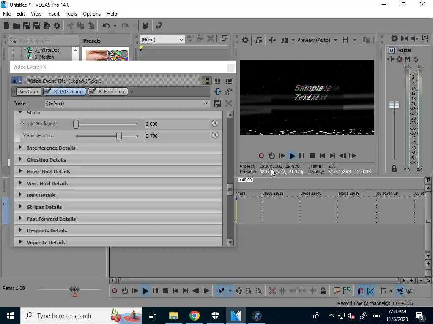Image resolution: width=433 pixels, height=324 pixels.
Task: Open video preview properties gear icon
Action: pos(245,40)
